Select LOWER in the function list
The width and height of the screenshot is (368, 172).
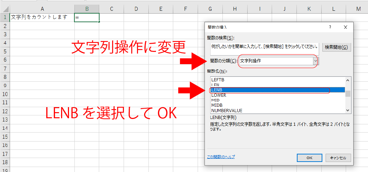pos(219,95)
